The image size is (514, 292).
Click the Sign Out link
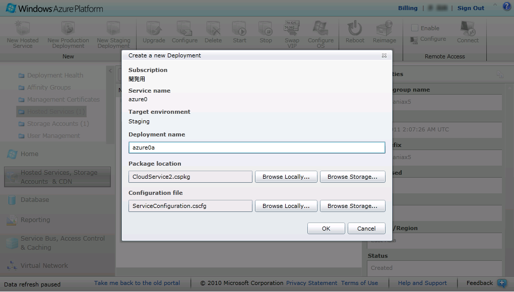tap(471, 8)
